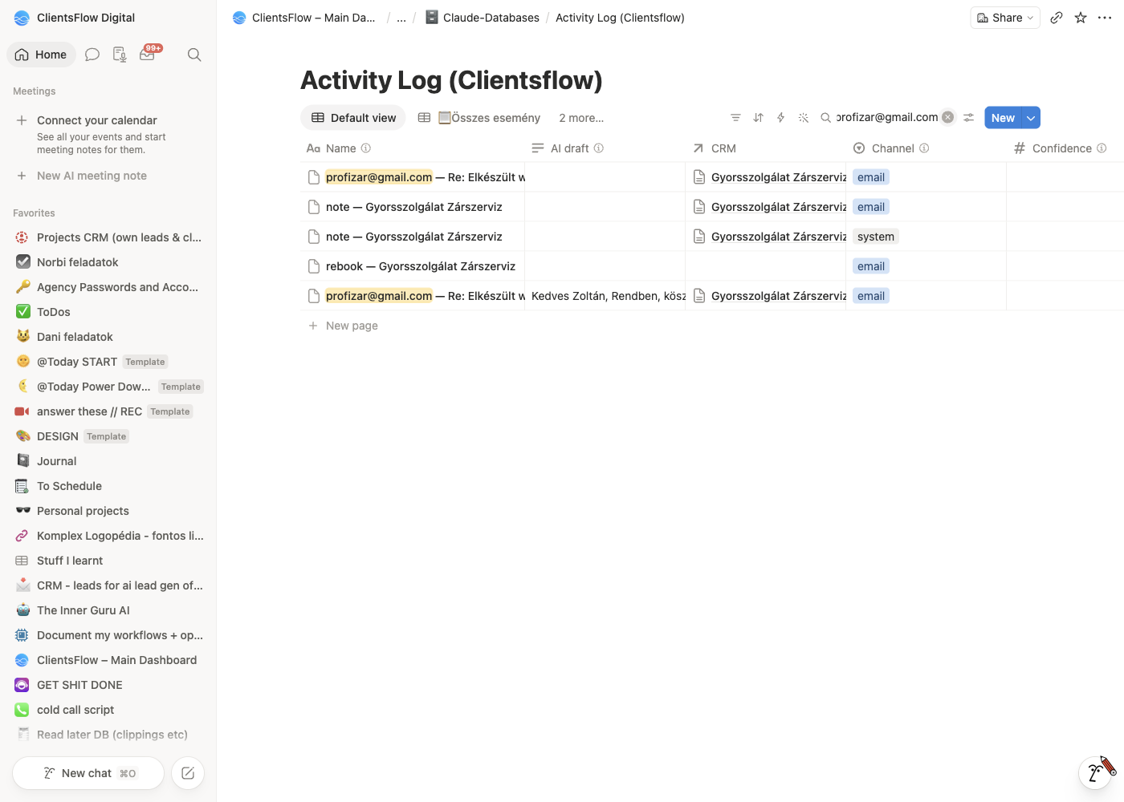Open the database sort icon

click(x=758, y=118)
